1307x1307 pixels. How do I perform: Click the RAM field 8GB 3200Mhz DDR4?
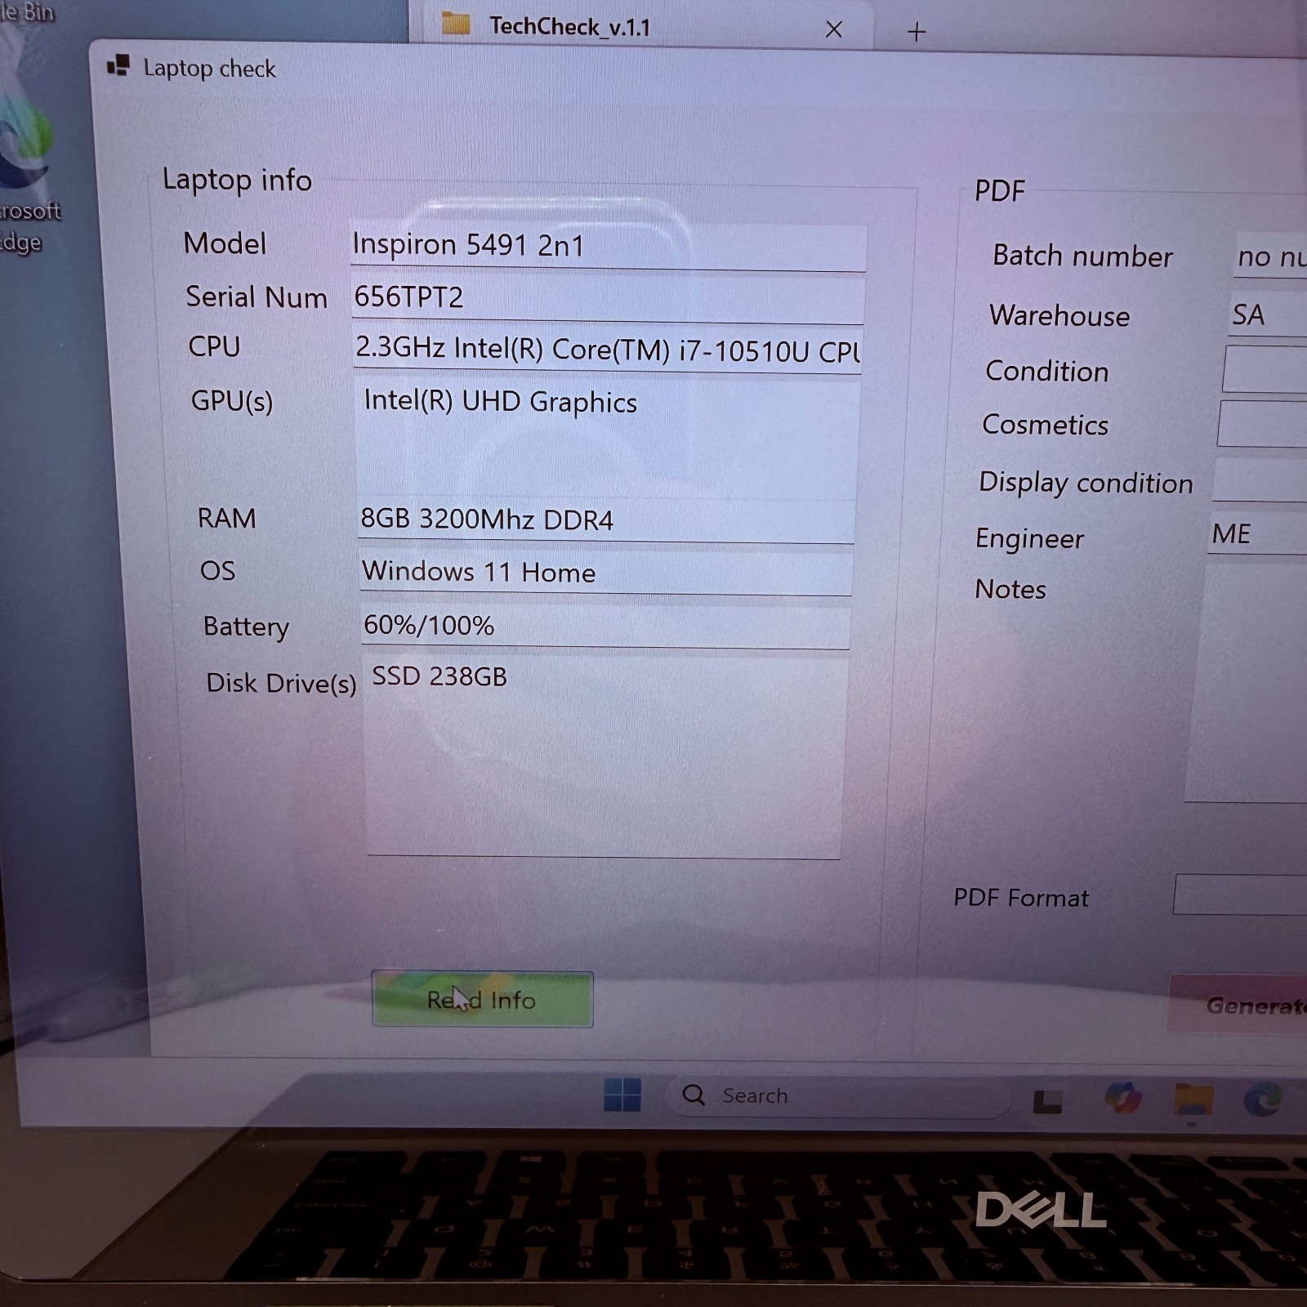pos(606,520)
